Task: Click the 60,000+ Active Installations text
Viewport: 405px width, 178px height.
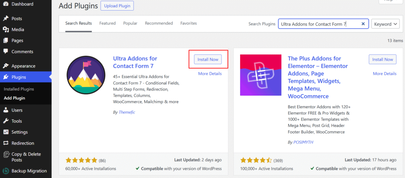Action: (91, 169)
